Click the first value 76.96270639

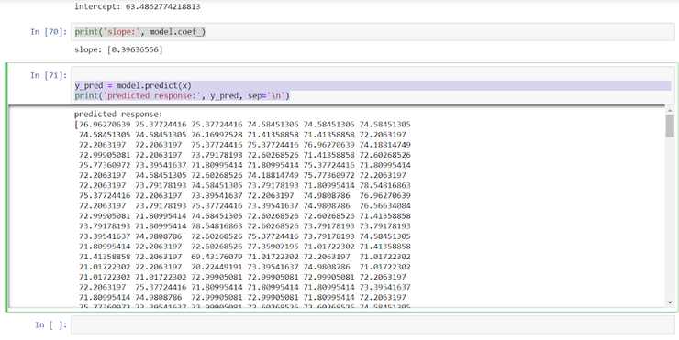click(105, 125)
